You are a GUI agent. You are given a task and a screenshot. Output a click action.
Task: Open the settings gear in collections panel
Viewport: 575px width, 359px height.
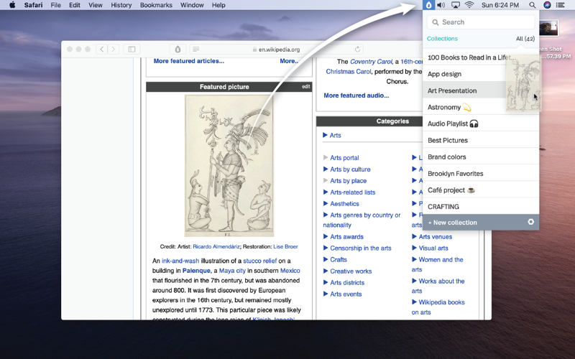coord(531,222)
